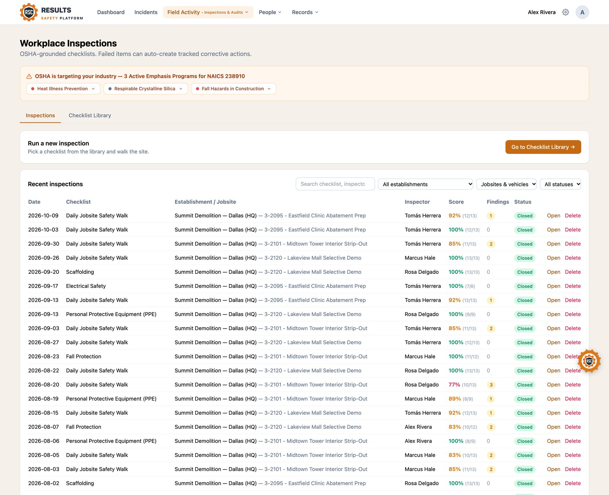The width and height of the screenshot is (609, 495).
Task: Click the Closed status badge for 2026-10-09
Action: 525,216
